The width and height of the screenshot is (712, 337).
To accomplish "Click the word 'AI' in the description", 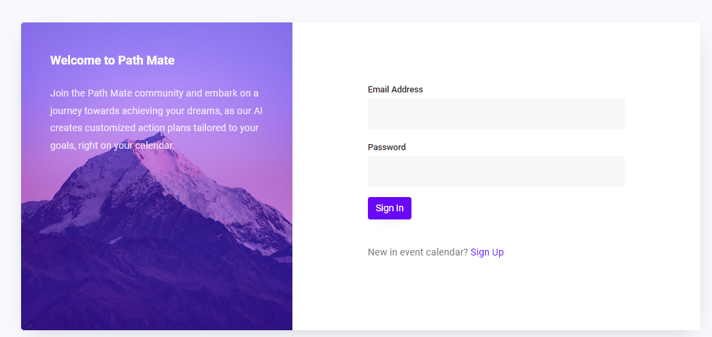I will [258, 111].
